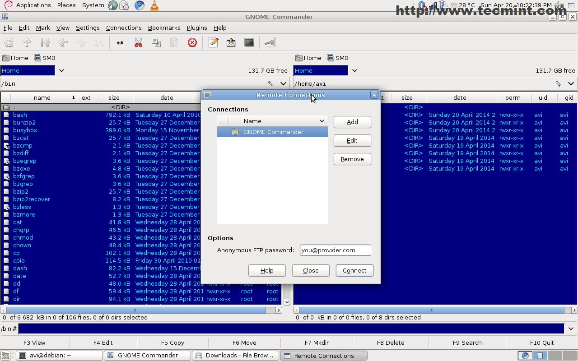Click the Anonymous FTP password field
The image size is (578, 361).
[335, 250]
